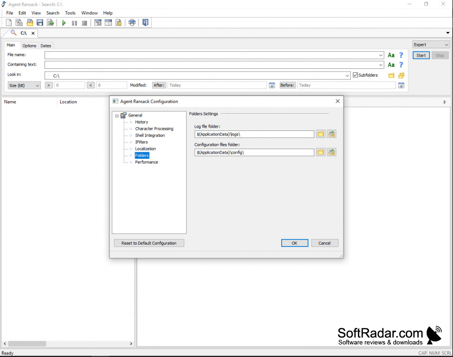Expand the results header arrow
This screenshot has width=453, height=357.
pos(445,102)
